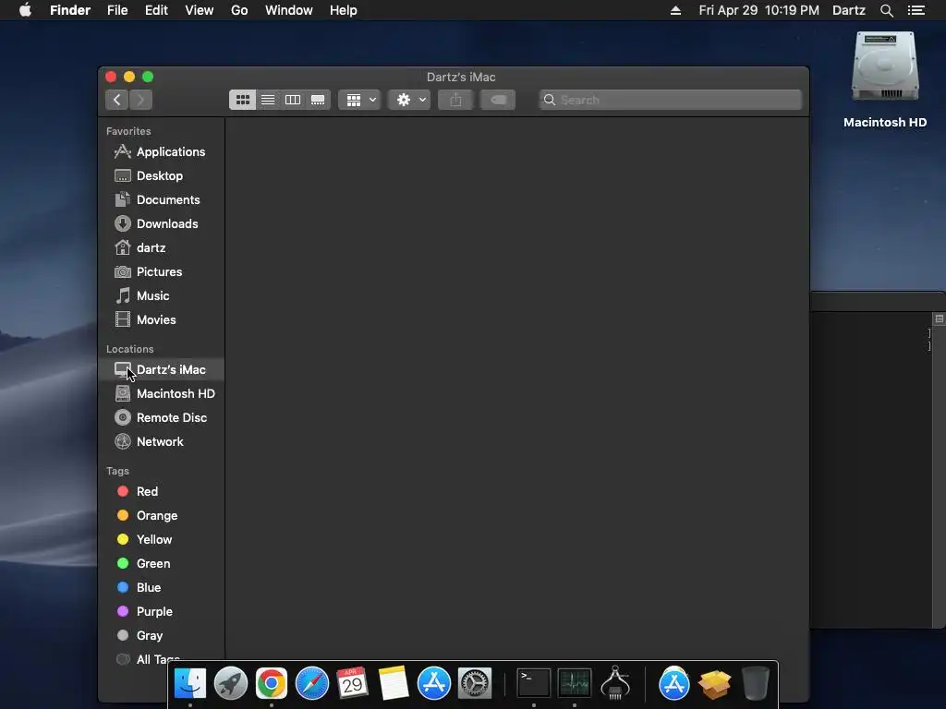Open the Trash from the Dock
This screenshot has width=946, height=709.
(755, 683)
